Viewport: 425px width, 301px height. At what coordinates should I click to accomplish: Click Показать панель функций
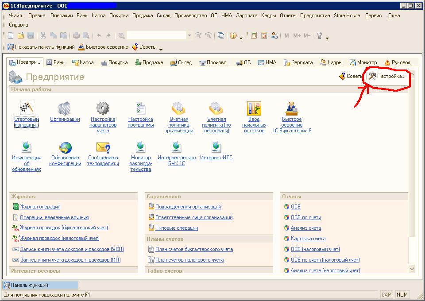click(41, 47)
